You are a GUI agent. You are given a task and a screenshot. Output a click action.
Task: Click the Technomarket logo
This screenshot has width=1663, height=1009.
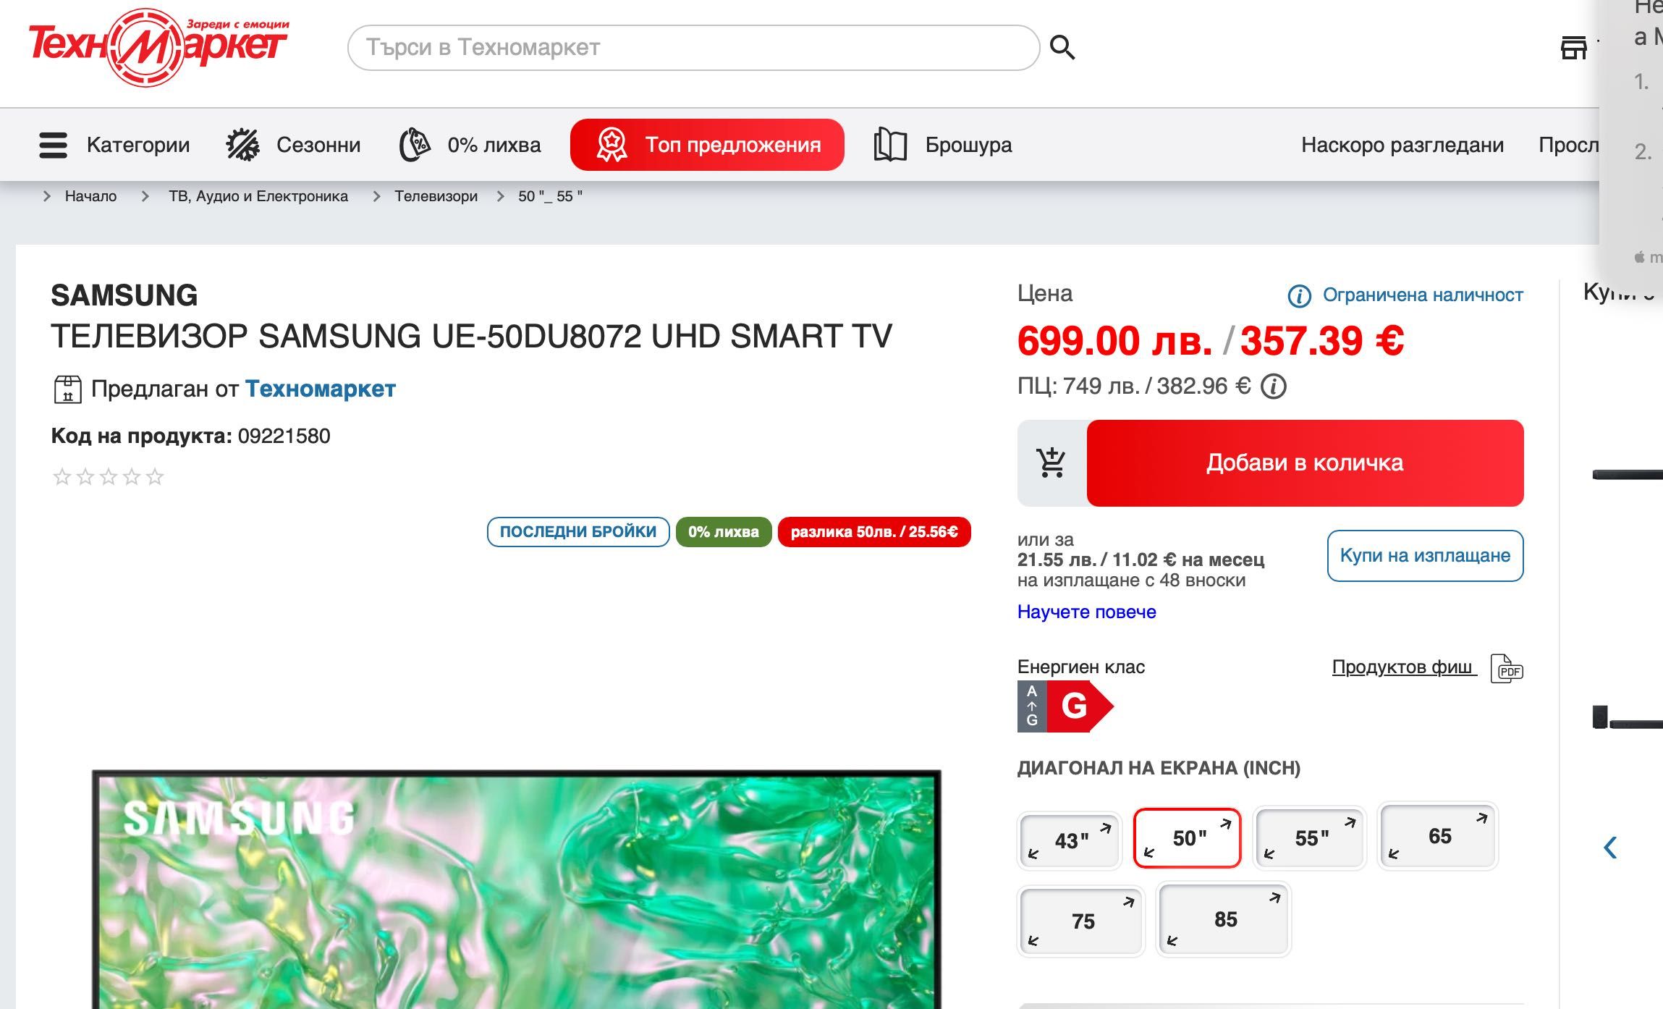[x=158, y=48]
